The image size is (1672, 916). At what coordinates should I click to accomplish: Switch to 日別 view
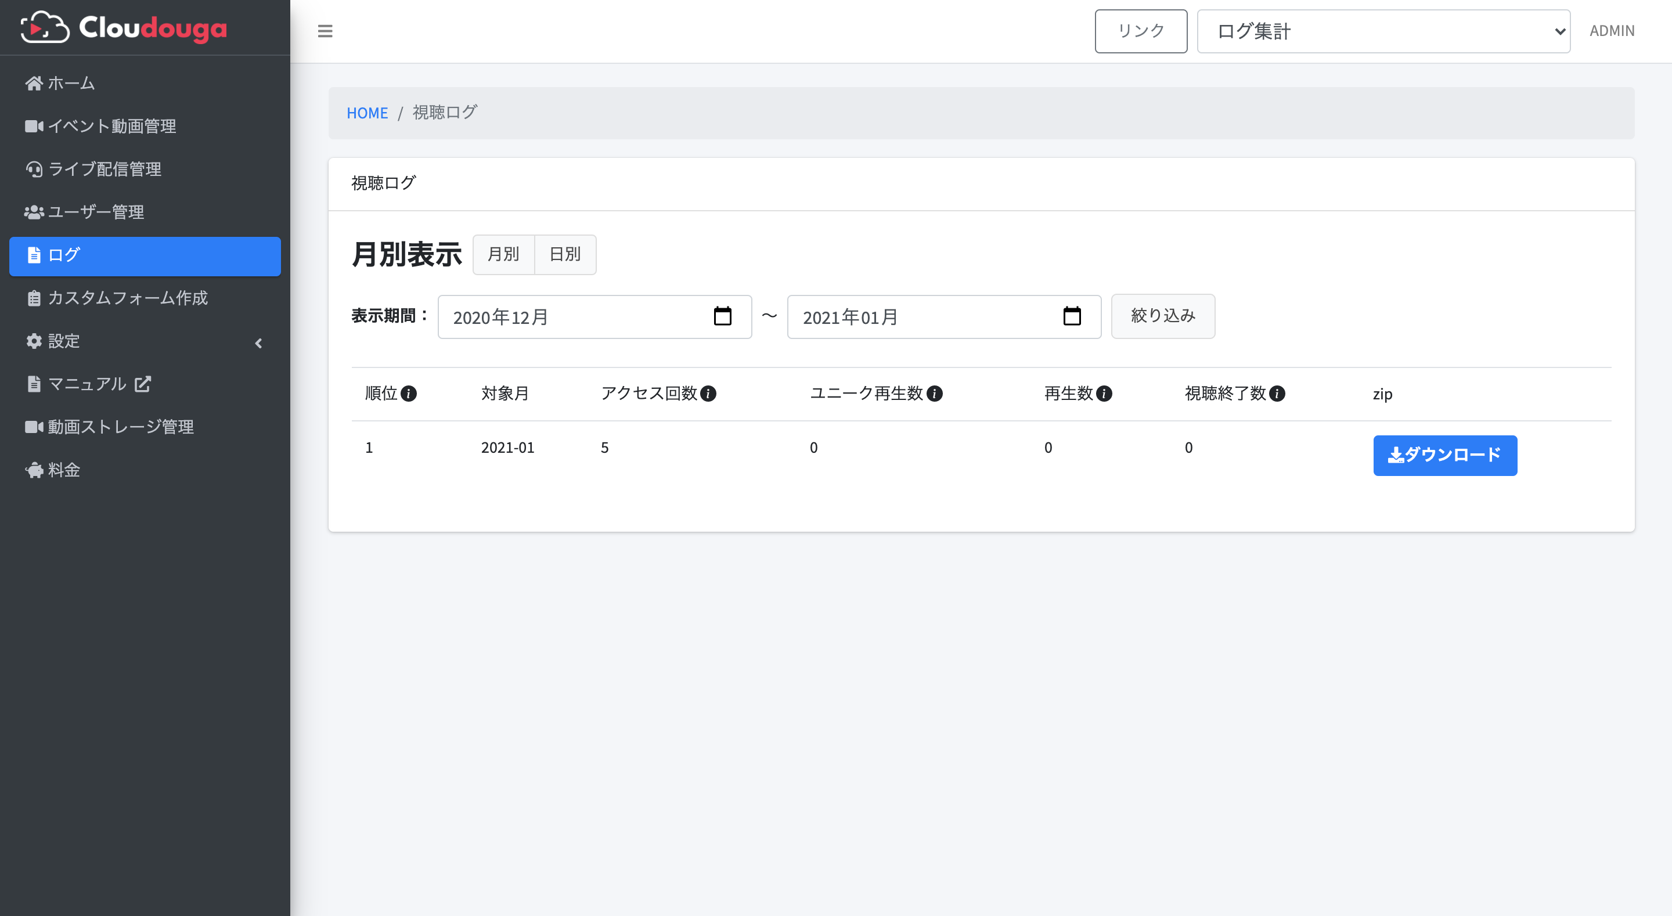tap(565, 254)
